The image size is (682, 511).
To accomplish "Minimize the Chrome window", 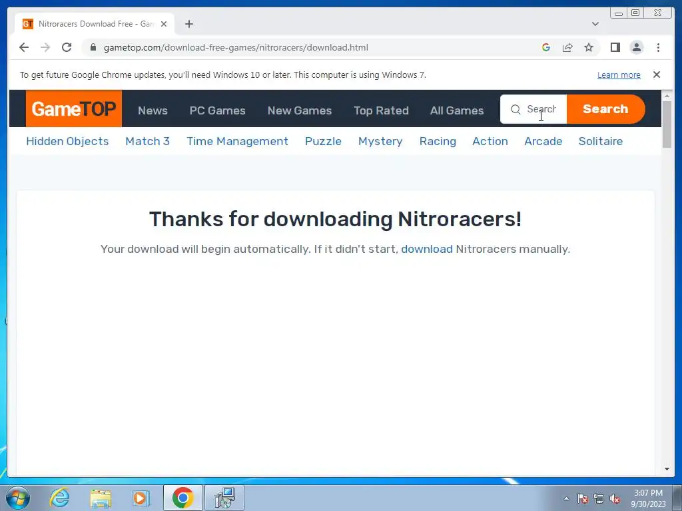I will [x=619, y=13].
